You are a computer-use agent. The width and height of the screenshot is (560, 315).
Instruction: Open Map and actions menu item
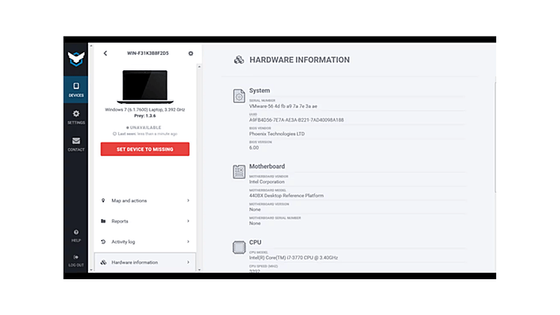point(145,200)
